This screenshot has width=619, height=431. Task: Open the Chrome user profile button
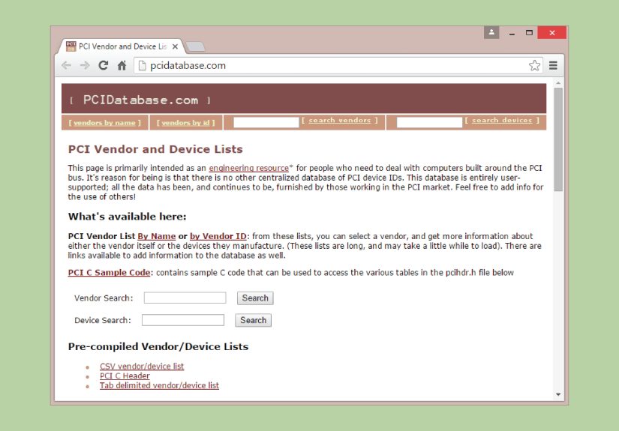click(491, 32)
